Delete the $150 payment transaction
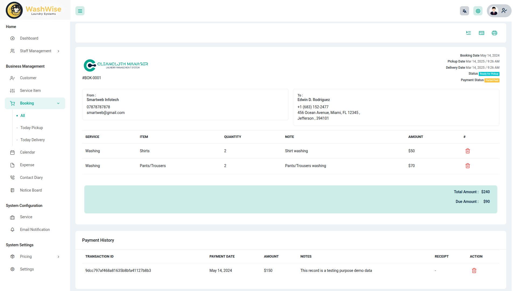 474,271
